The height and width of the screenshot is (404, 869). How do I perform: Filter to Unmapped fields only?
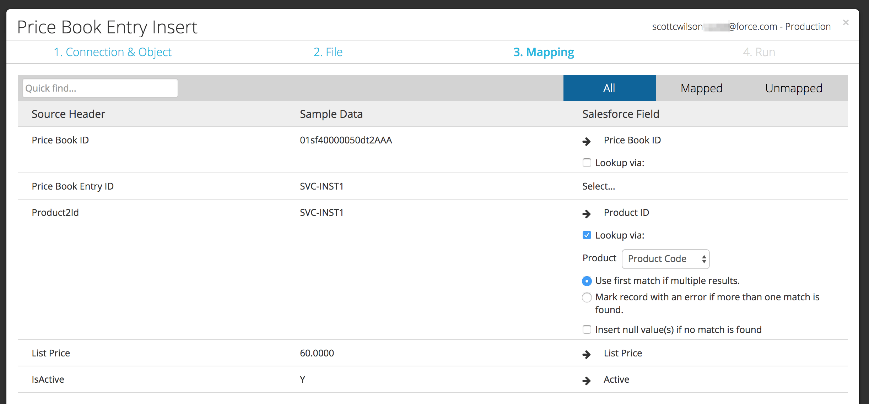(x=794, y=88)
